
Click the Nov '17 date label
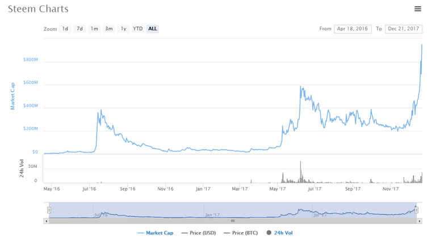pyautogui.click(x=391, y=189)
